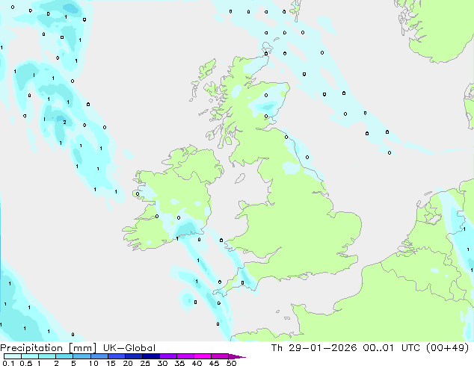Click the '15' legend scale label
The width and height of the screenshot is (474, 366).
click(111, 363)
